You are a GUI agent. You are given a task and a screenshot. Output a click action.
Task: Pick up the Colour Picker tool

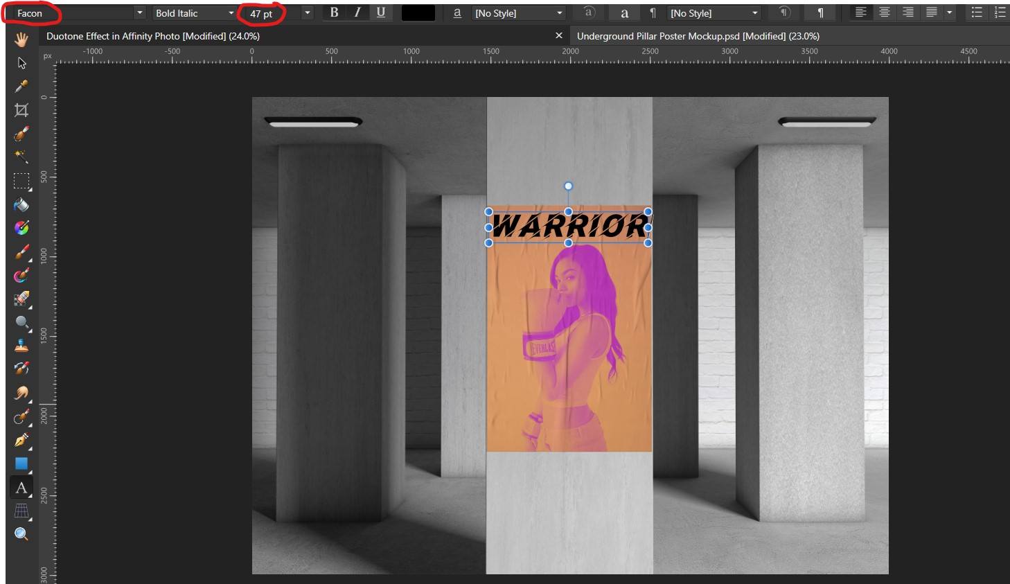[21, 86]
